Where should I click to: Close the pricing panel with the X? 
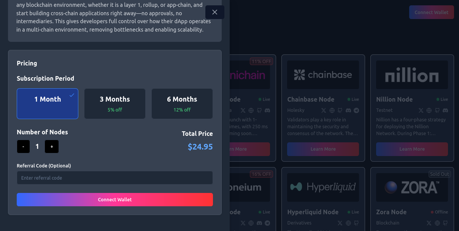[x=214, y=12]
